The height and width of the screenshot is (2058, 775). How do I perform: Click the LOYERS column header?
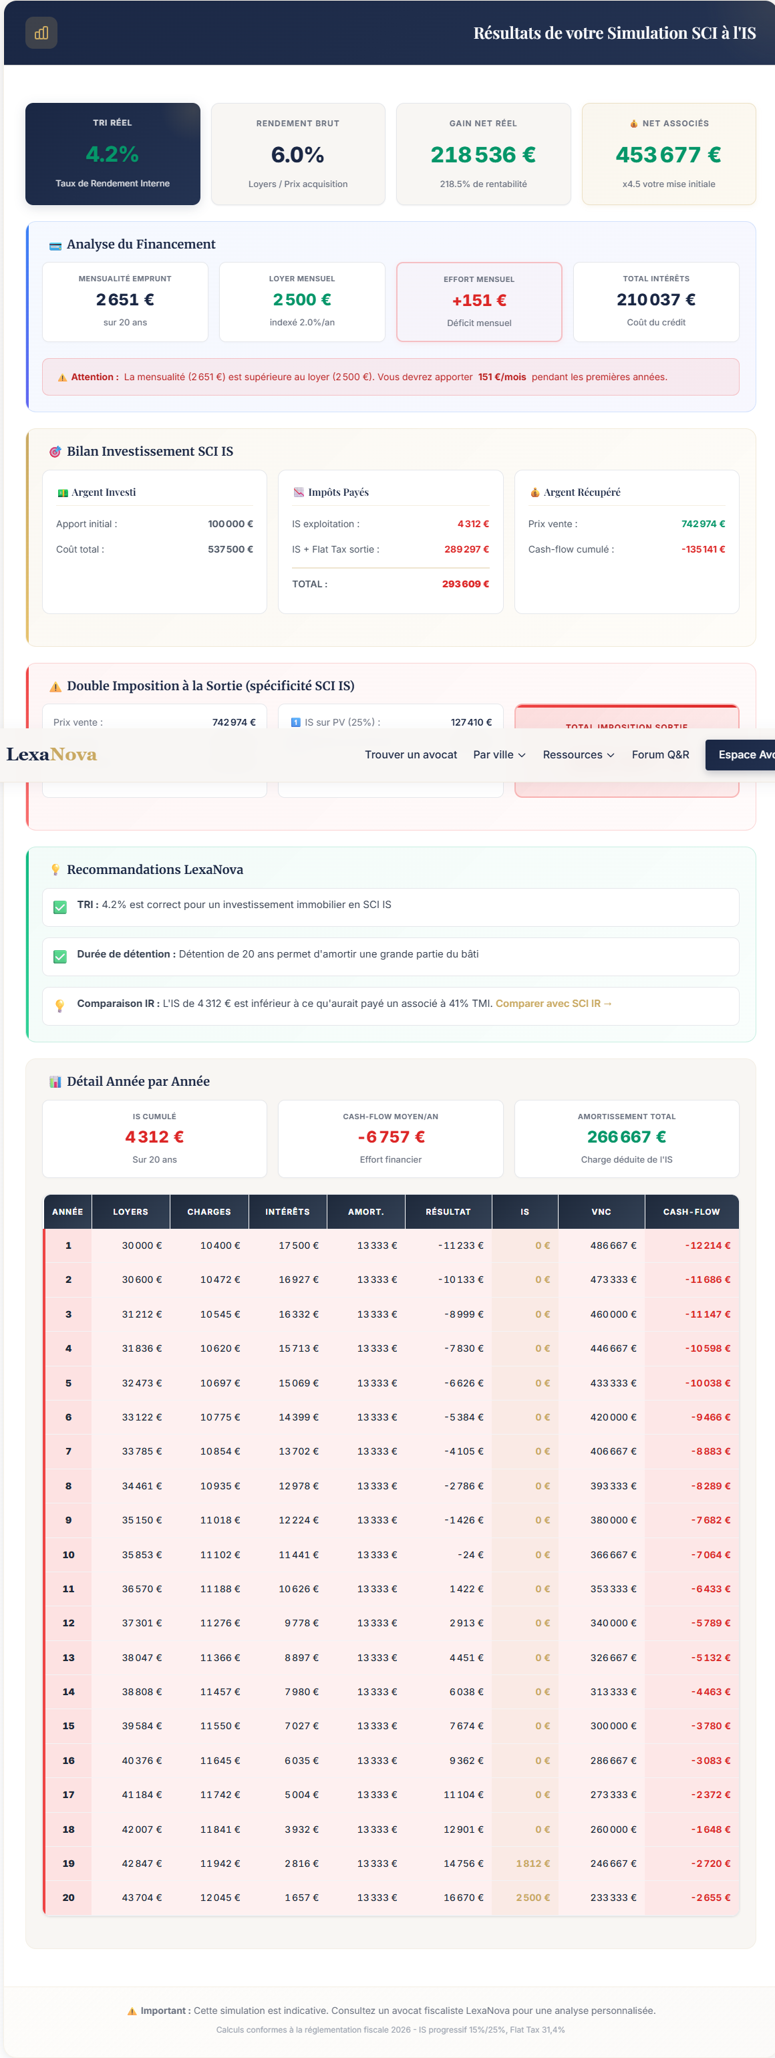[130, 1212]
